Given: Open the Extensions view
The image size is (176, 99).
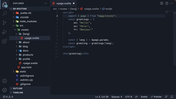Looking at the screenshot, I should (x=4, y=41).
